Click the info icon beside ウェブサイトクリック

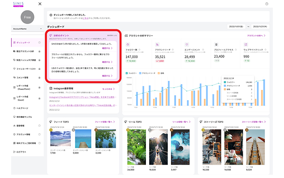click(x=265, y=49)
